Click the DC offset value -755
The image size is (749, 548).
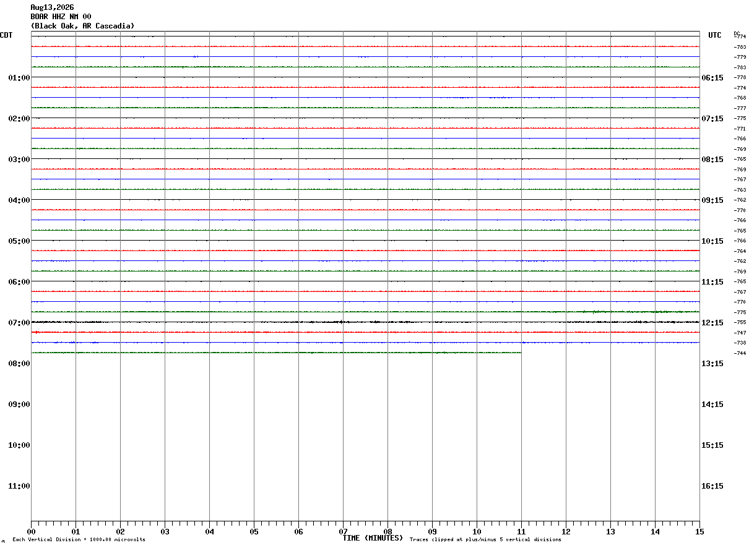click(x=740, y=323)
